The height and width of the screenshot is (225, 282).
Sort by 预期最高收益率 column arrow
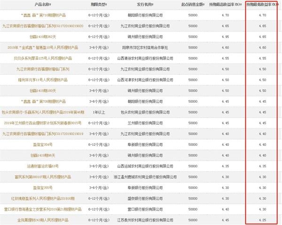[x=241, y=5]
